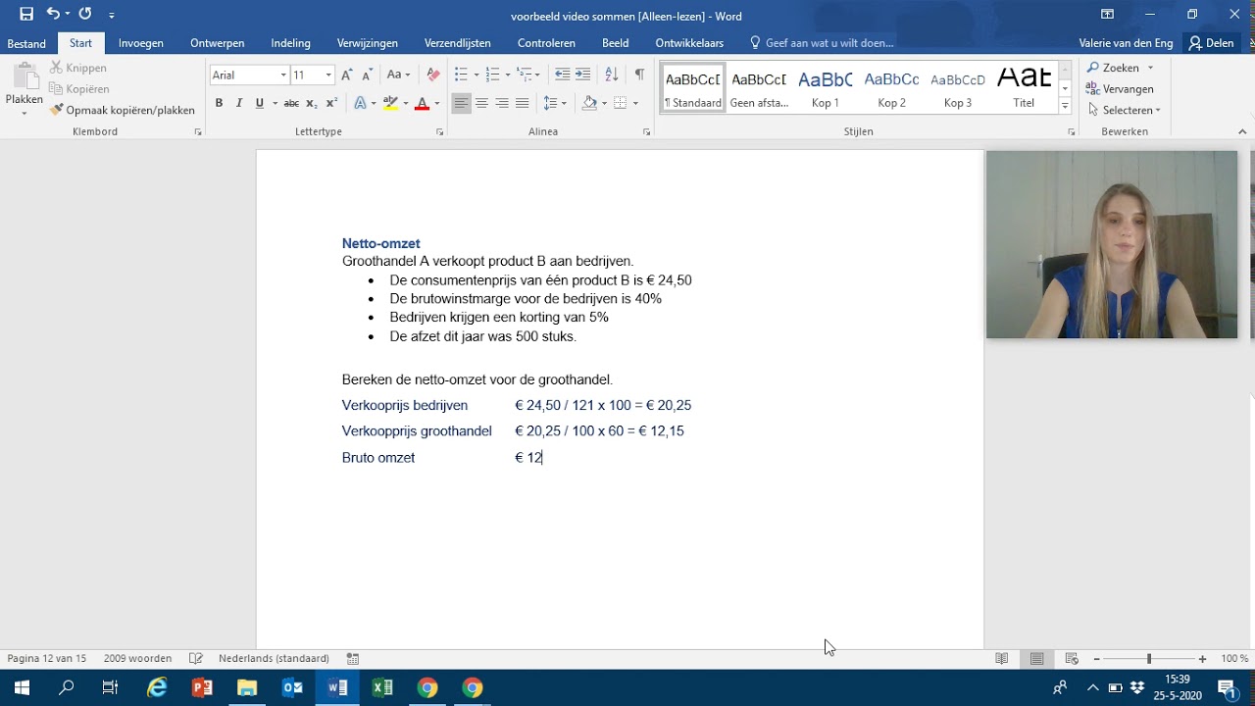
Task: Toggle superscript formatting
Action: 331,103
